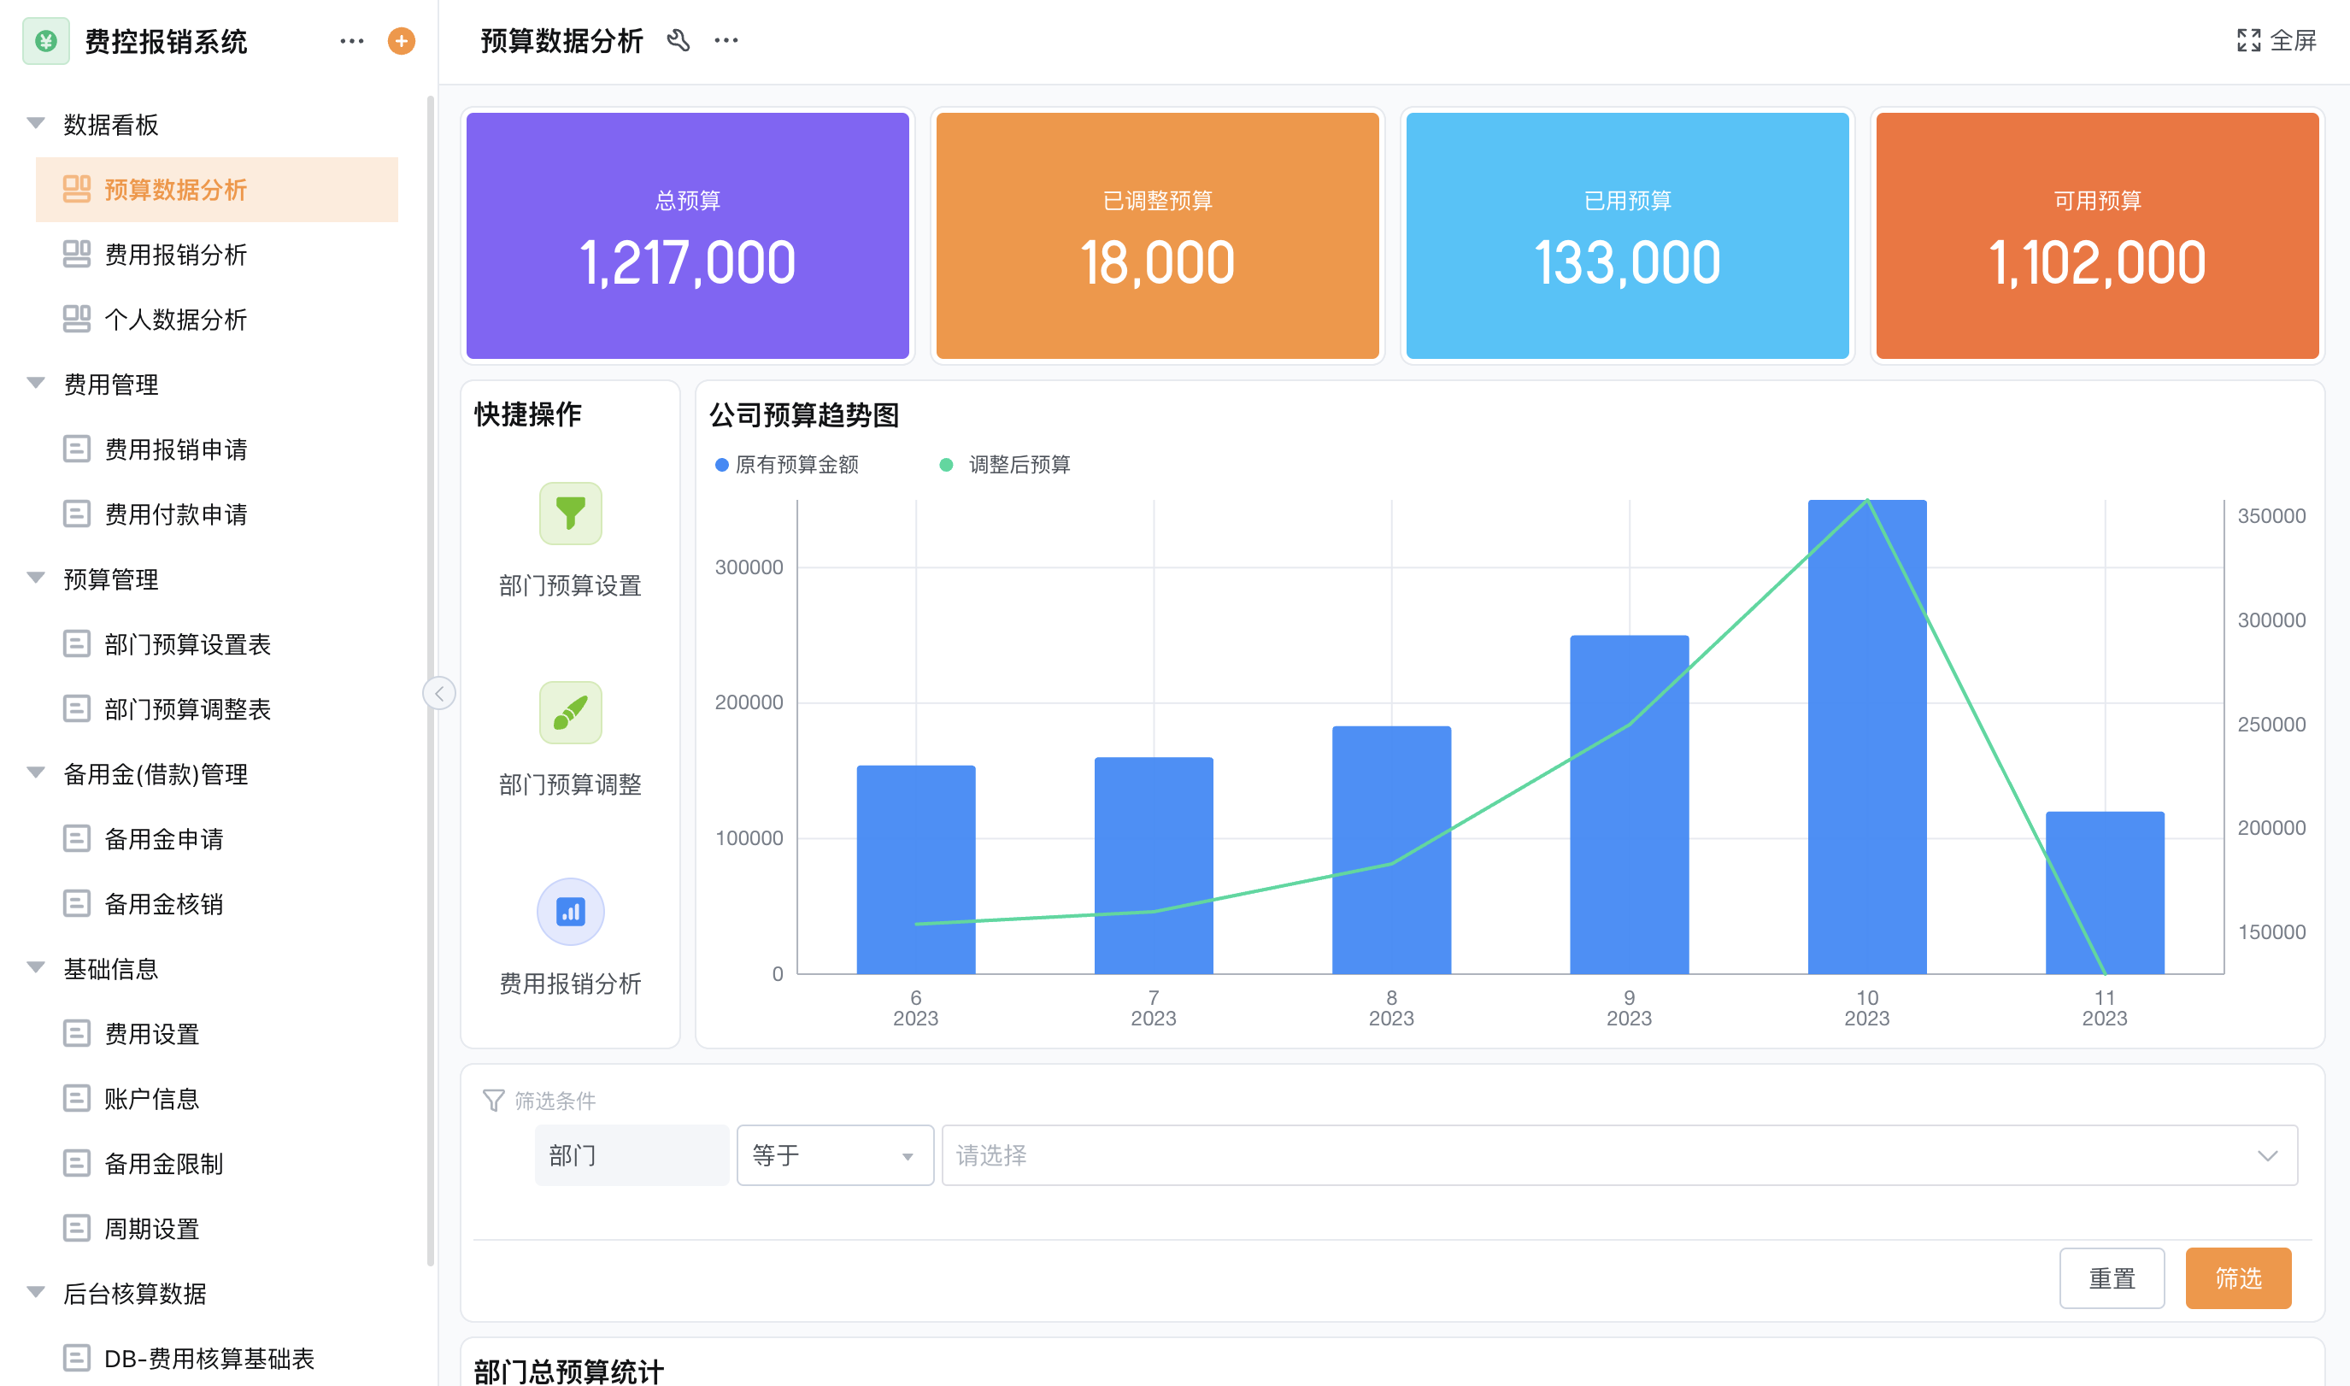Click the form icon beside 费用付款申请
Screen dimensions: 2350x1386
click(77, 514)
